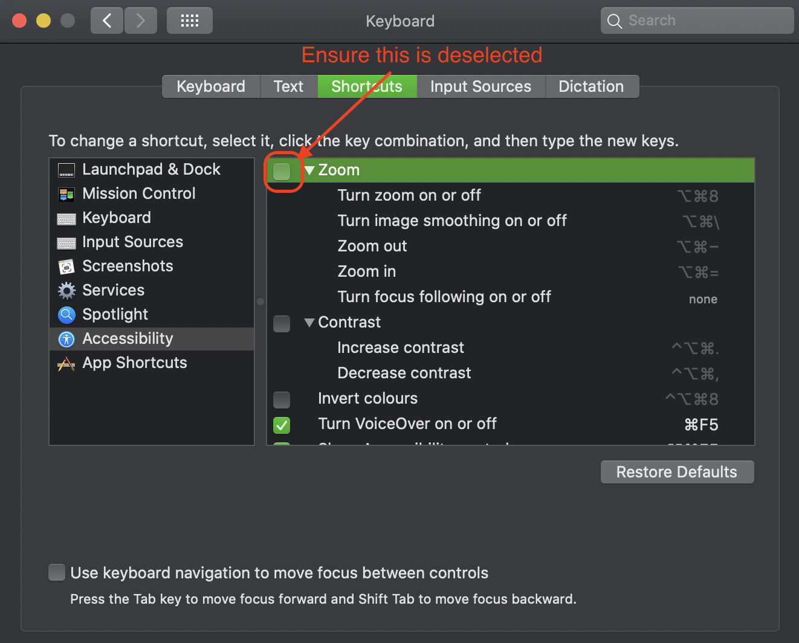
Task: Collapse the Zoom disclosure triangle
Action: 309,170
